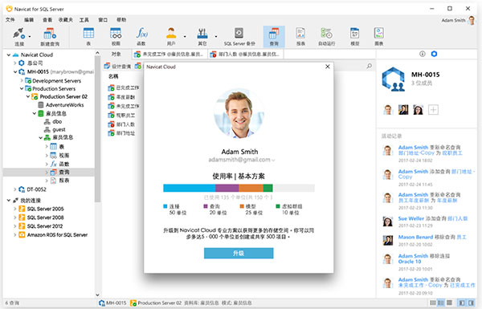This screenshot has height=309, width=482.
Task: Click the MH-0015 project logo icon
Action: click(393, 79)
